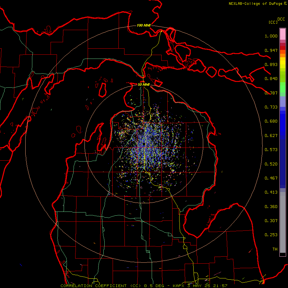Click the Correlation Coefficient caption at bottom
The image size is (288, 288).
pyautogui.click(x=144, y=286)
